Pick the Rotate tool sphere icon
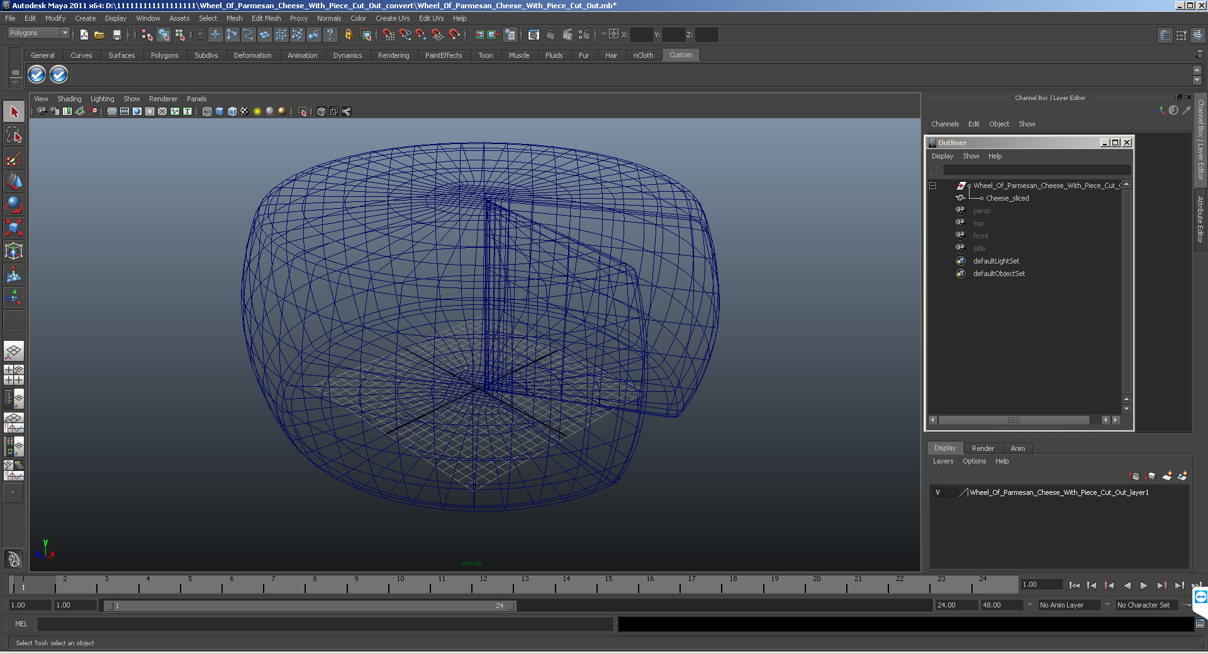Image resolution: width=1208 pixels, height=654 pixels. [14, 204]
